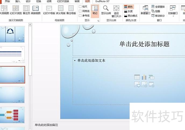Click the thumbnail pane scrollbar handle
The height and width of the screenshot is (130, 185).
[30, 51]
